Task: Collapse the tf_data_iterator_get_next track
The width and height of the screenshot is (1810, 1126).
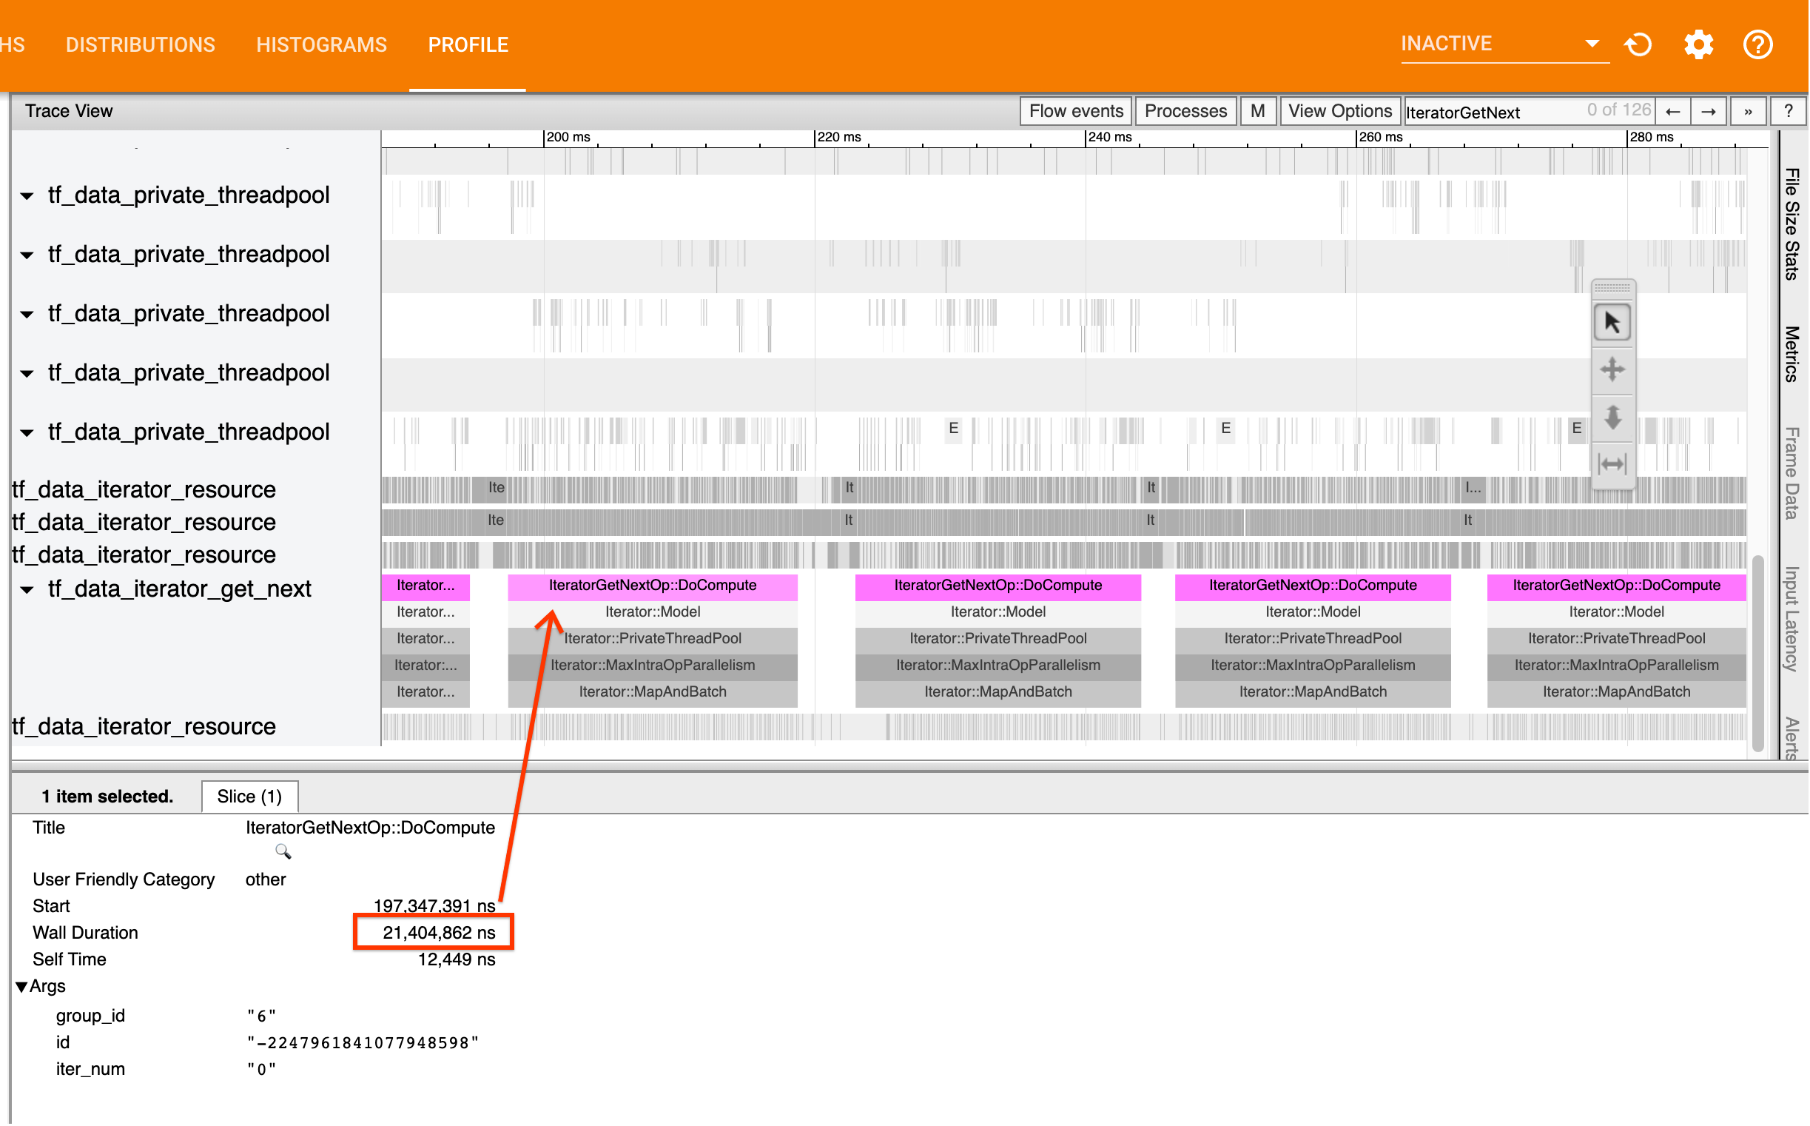Action: coord(27,589)
